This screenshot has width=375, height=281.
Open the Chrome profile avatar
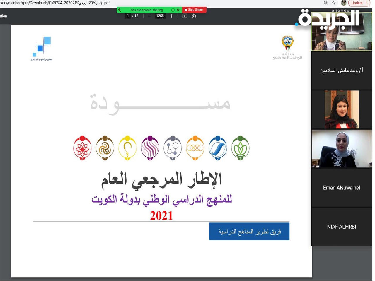[x=344, y=3]
